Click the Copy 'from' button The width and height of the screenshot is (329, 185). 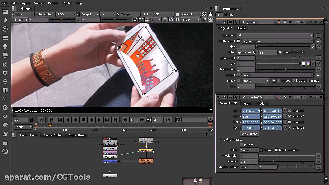coord(249,134)
